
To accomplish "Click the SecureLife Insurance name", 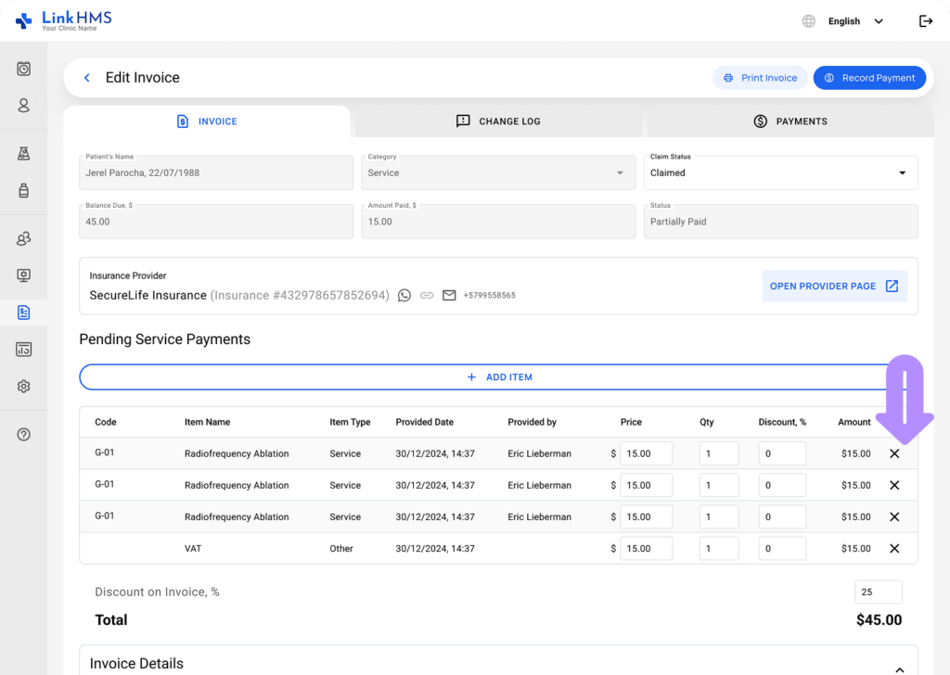I will click(x=148, y=296).
